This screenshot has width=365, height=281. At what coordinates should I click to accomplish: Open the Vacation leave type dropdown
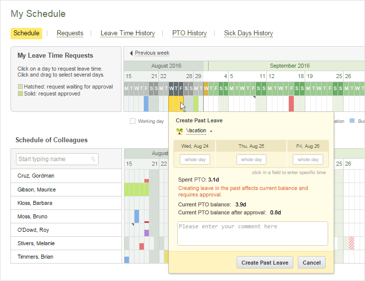point(199,131)
